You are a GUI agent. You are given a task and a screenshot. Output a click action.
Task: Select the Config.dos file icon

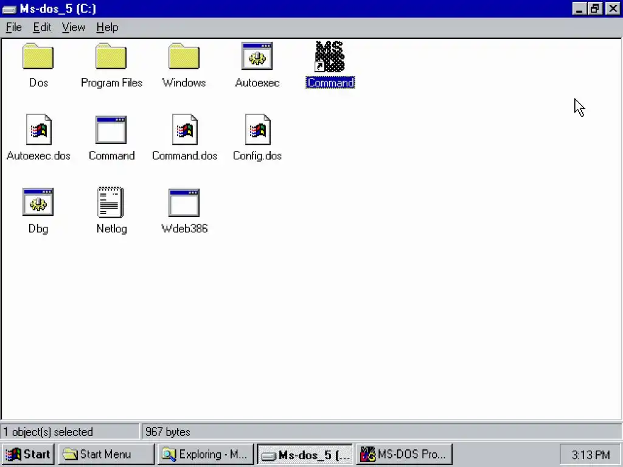coord(258,130)
